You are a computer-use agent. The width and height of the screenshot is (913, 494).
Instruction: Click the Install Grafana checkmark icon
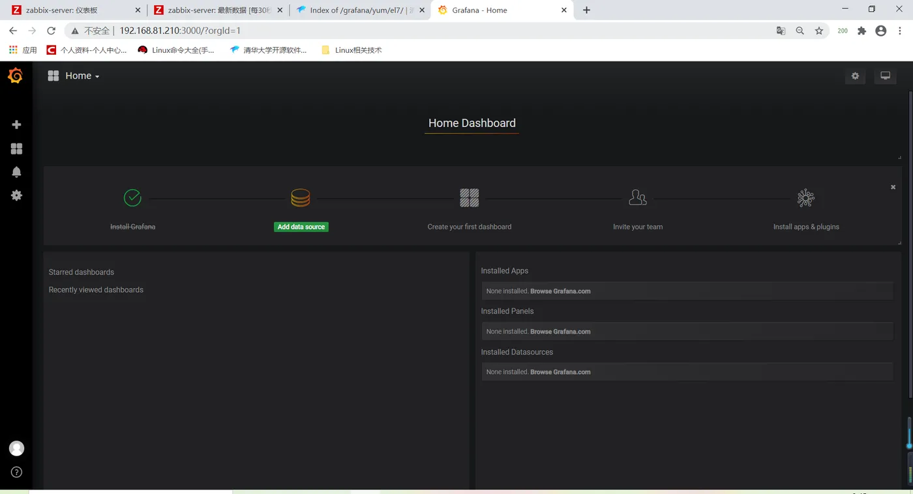point(132,197)
